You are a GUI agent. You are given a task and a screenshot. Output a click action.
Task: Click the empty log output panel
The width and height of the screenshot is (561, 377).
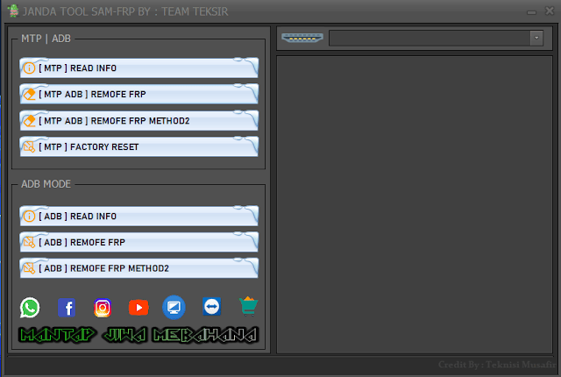pyautogui.click(x=415, y=204)
